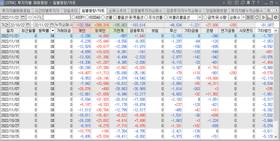Expand the 순매수 dropdown
Image resolution: width=280 pixels, height=141 pixels.
point(244,17)
